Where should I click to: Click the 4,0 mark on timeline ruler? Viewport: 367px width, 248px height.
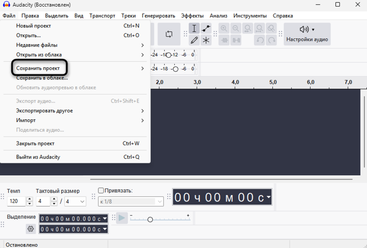click(x=235, y=82)
